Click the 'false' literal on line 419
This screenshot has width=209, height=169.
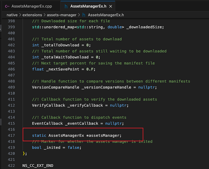73,148
